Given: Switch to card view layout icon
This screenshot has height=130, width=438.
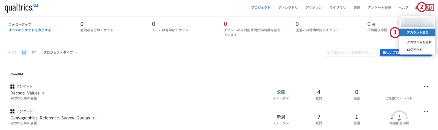Looking at the screenshot, I should (24, 53).
